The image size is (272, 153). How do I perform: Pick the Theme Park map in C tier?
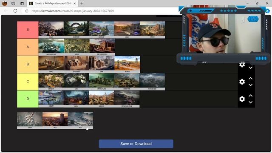click(x=127, y=82)
